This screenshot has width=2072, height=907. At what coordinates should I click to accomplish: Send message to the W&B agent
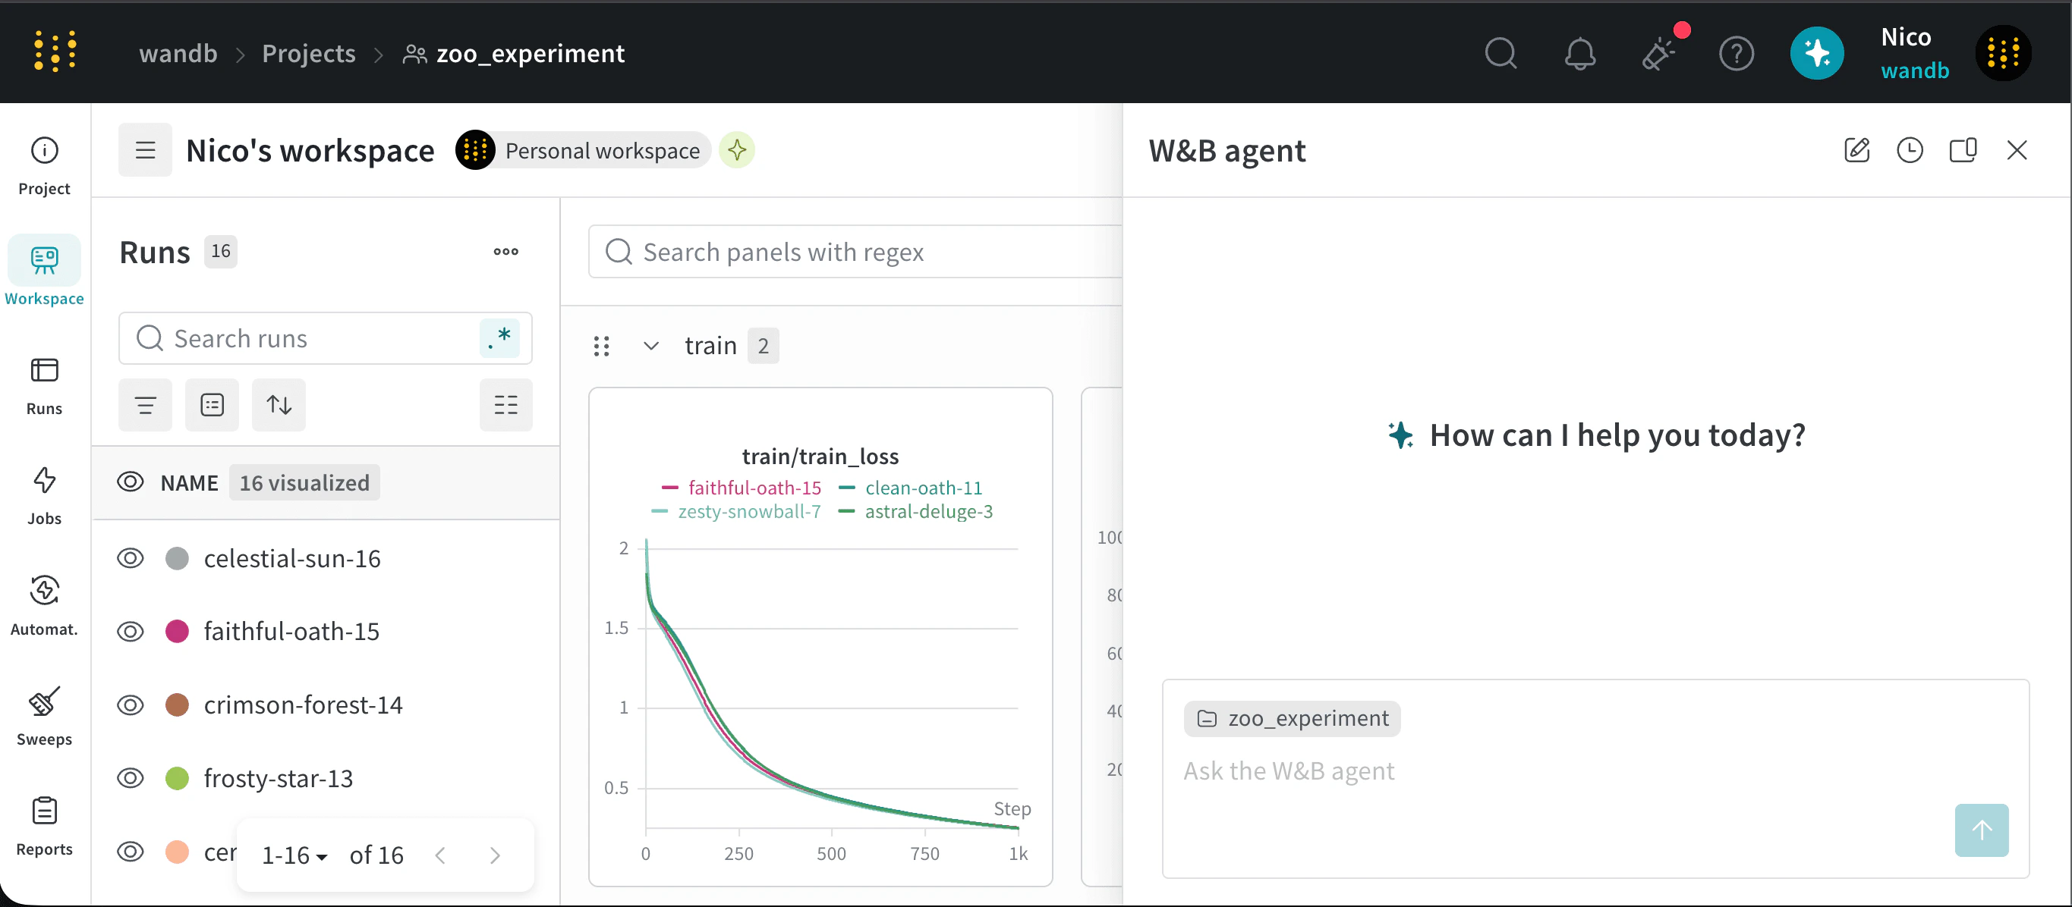(1981, 829)
